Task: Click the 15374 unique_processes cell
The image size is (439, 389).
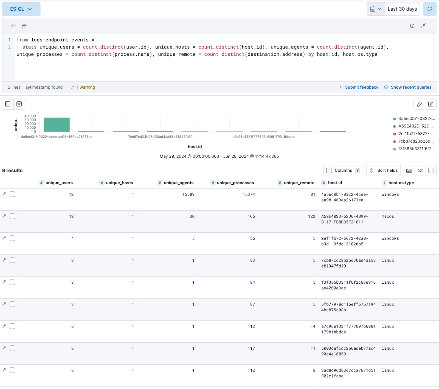Action: (x=249, y=194)
